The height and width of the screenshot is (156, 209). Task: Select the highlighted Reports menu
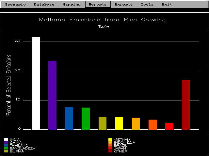(x=98, y=4)
